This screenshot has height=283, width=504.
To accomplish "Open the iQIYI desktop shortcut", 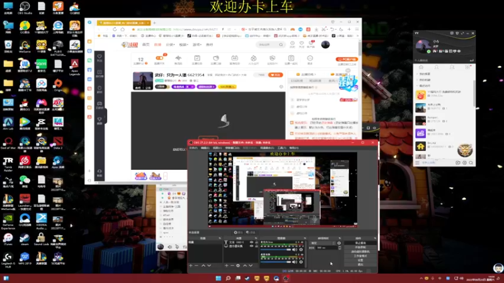I will [42, 65].
